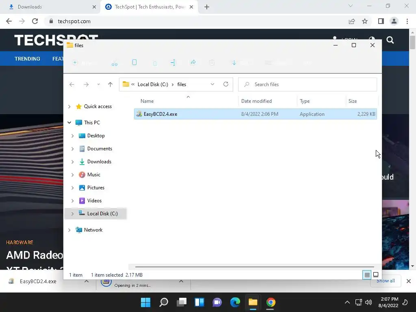Click the techspot.com address bar
This screenshot has width=416, height=312.
(196, 21)
